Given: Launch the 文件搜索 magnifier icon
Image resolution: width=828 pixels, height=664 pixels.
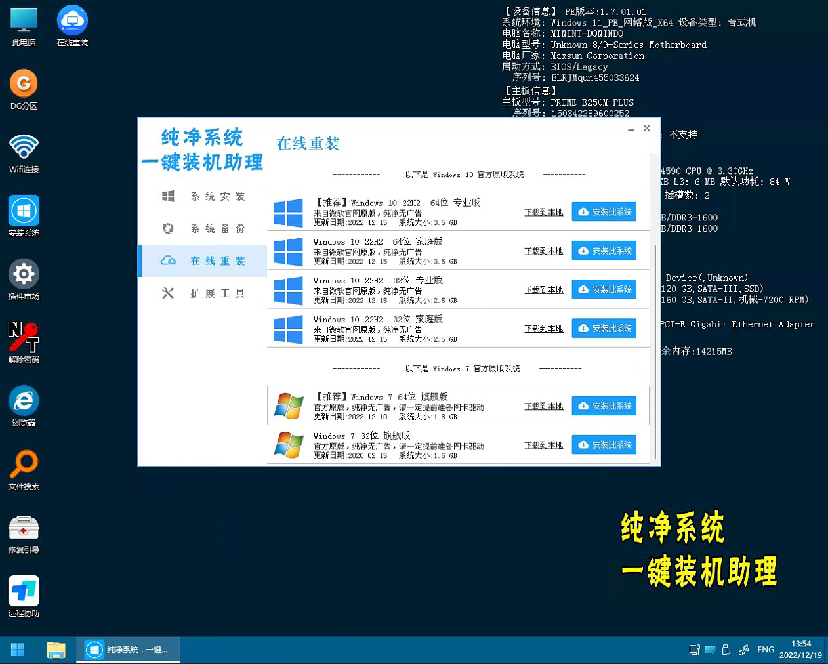Looking at the screenshot, I should tap(24, 470).
